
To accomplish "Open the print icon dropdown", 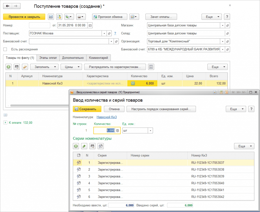I will click(81, 17).
